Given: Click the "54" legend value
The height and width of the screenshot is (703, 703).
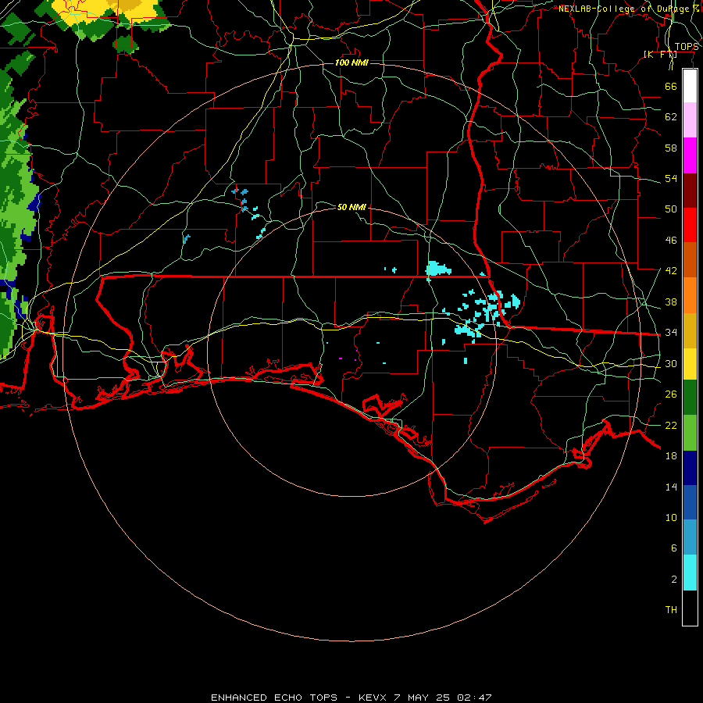Looking at the screenshot, I should click(x=671, y=178).
